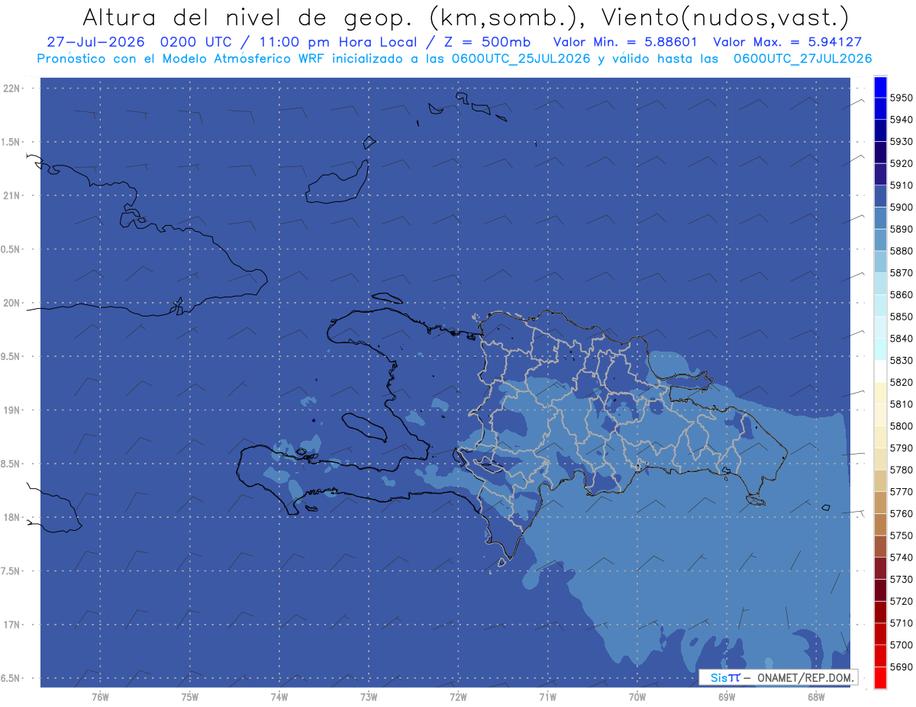Click the 20N latitude label

(11, 303)
